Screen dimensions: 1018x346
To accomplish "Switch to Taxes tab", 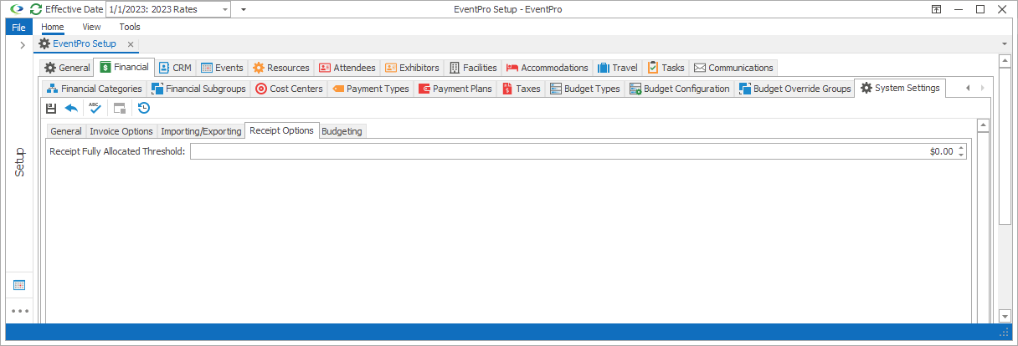I will (522, 89).
